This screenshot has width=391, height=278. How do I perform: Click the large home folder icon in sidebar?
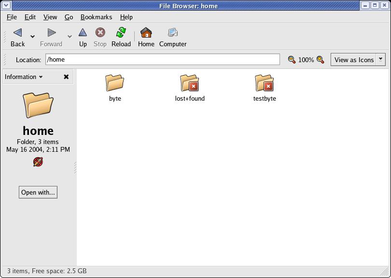click(x=38, y=105)
